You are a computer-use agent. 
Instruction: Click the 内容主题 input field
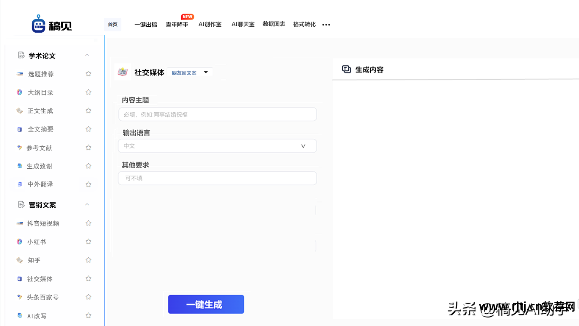click(x=217, y=114)
